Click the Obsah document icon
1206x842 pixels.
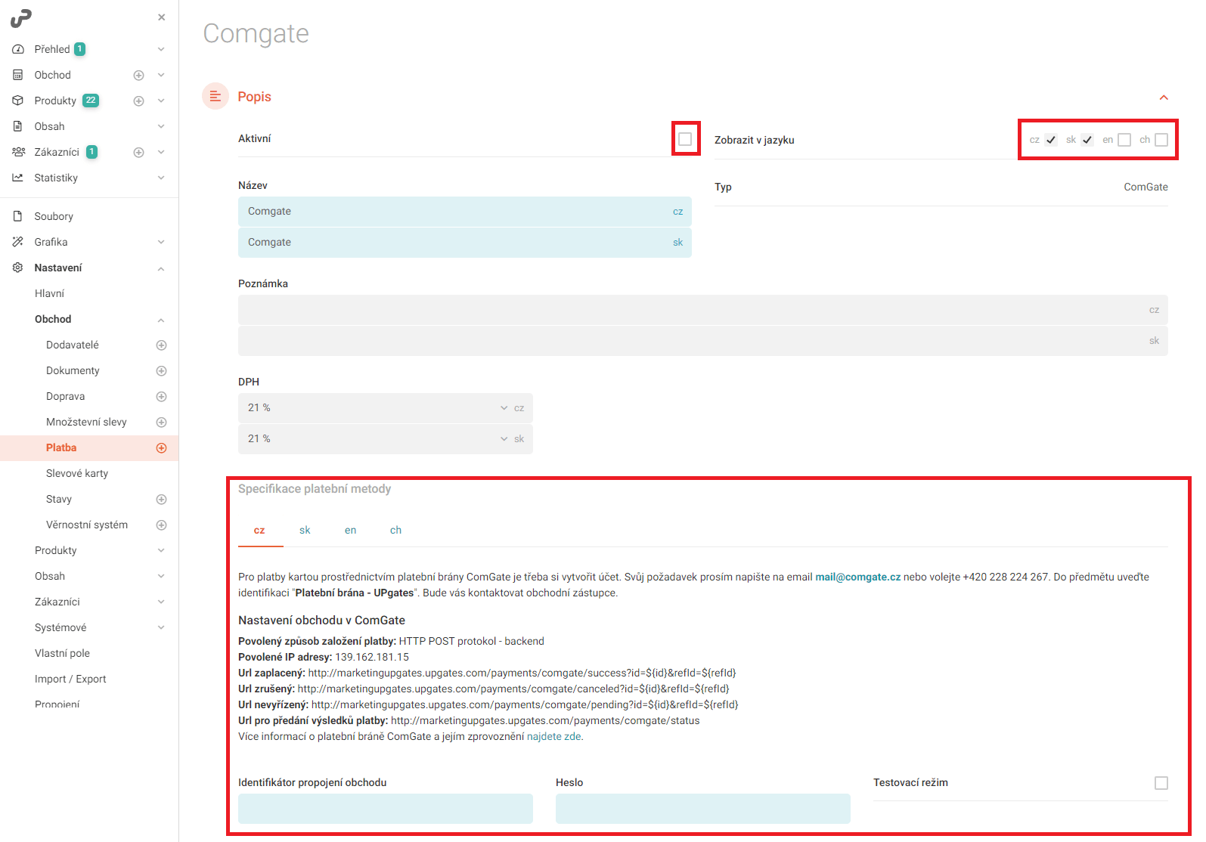click(x=18, y=126)
